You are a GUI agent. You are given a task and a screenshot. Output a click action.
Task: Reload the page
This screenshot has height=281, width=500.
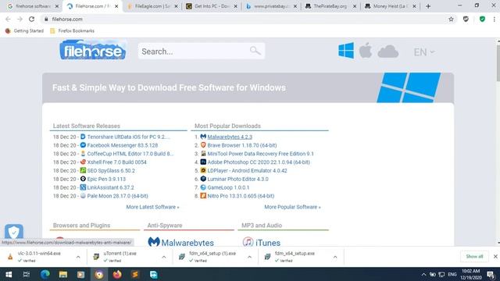(x=31, y=19)
